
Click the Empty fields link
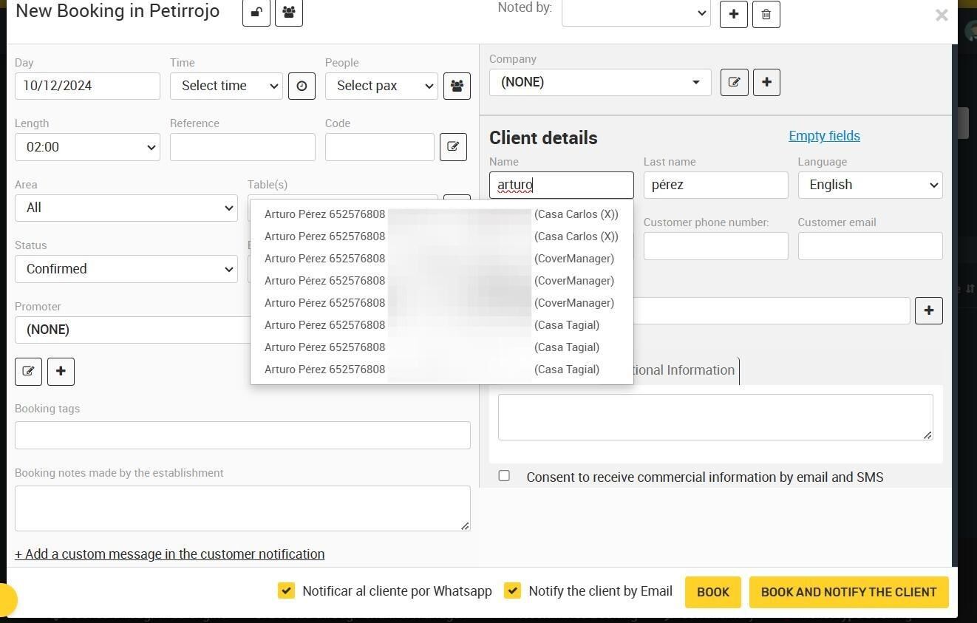tap(824, 136)
